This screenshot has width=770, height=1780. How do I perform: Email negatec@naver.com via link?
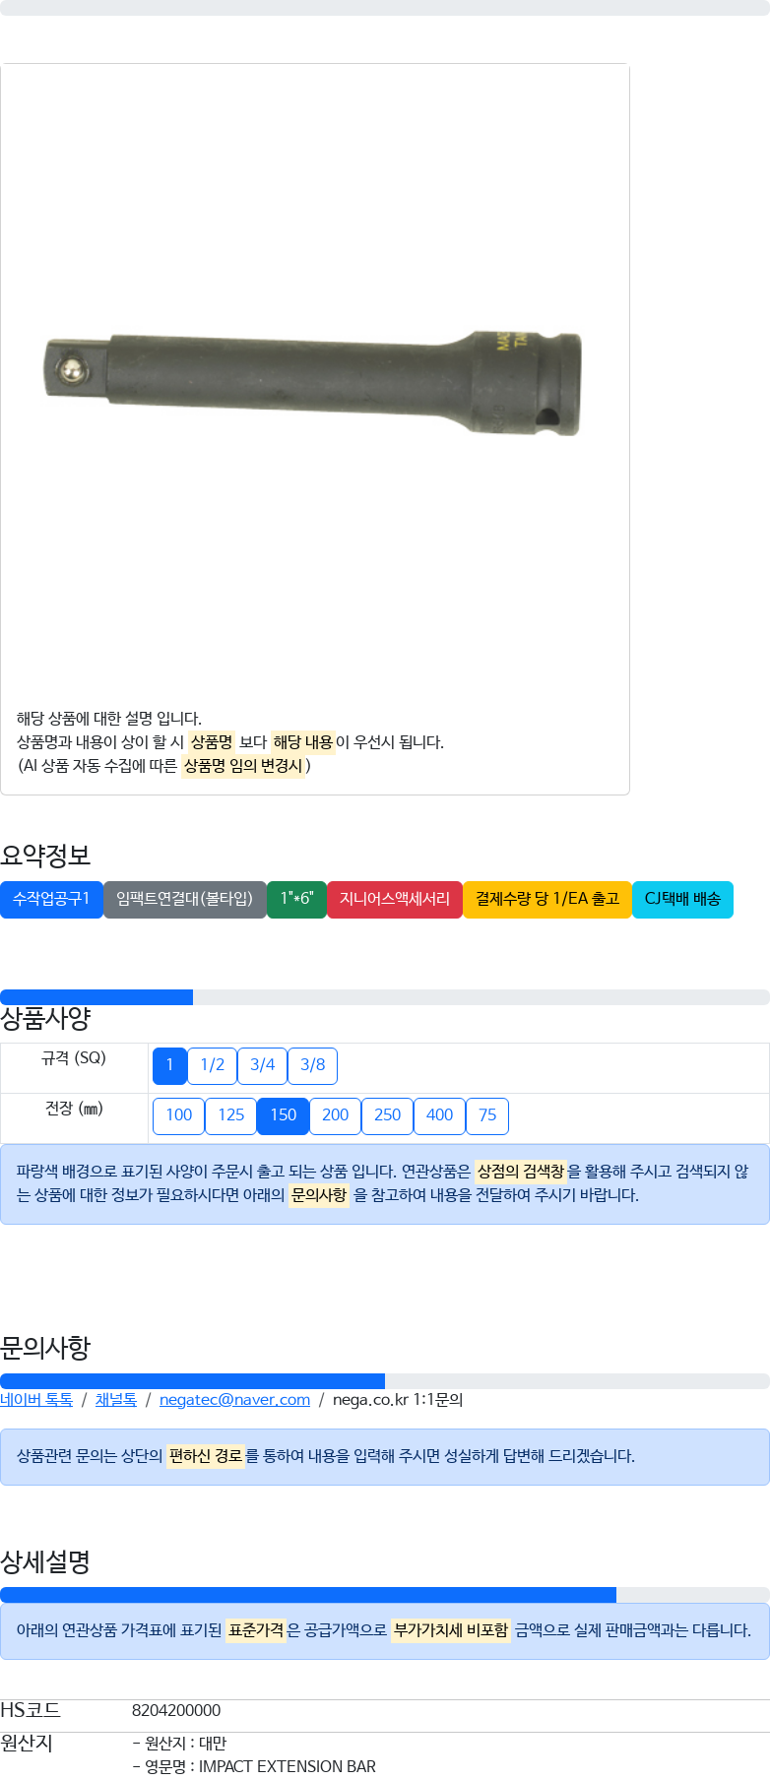(x=234, y=1400)
